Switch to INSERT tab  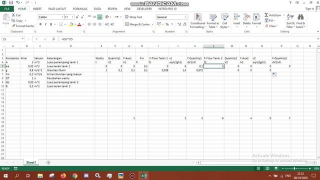37,9
